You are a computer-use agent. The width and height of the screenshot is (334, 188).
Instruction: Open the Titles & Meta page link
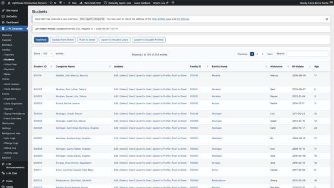point(161,19)
